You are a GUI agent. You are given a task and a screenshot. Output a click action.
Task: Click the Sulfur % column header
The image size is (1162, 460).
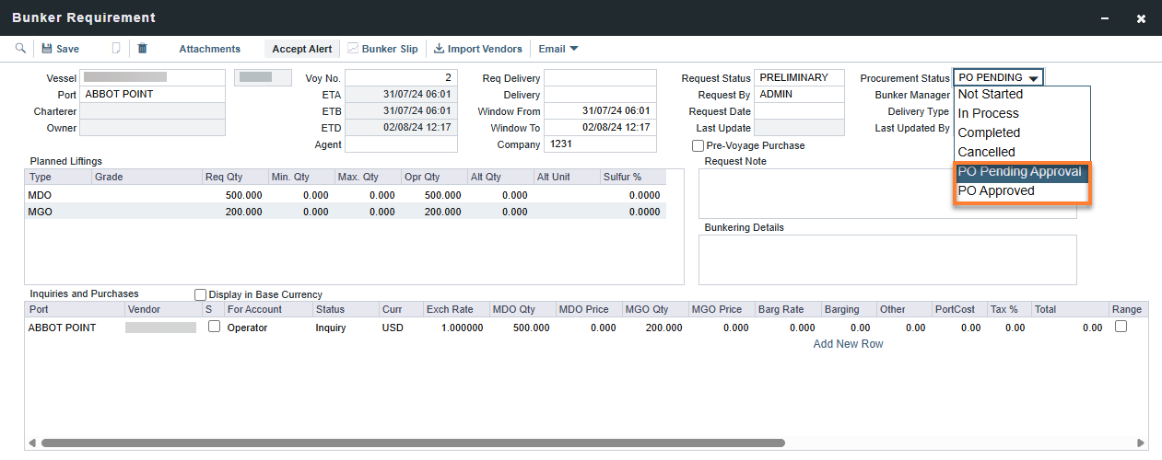[632, 177]
